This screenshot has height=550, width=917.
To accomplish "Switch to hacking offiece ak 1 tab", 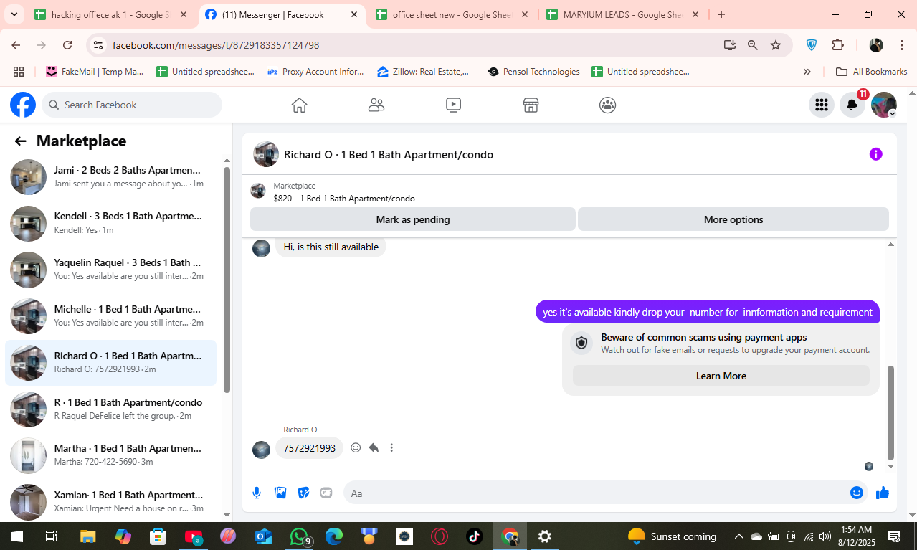I will 111,14.
